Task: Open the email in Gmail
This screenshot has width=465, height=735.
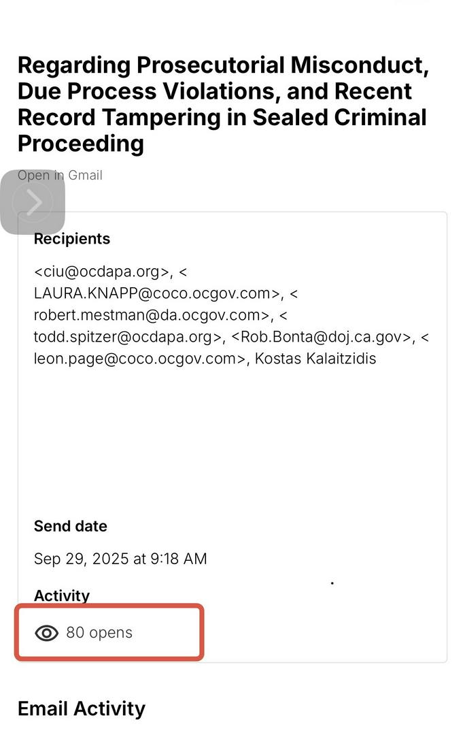Action: coord(81,175)
